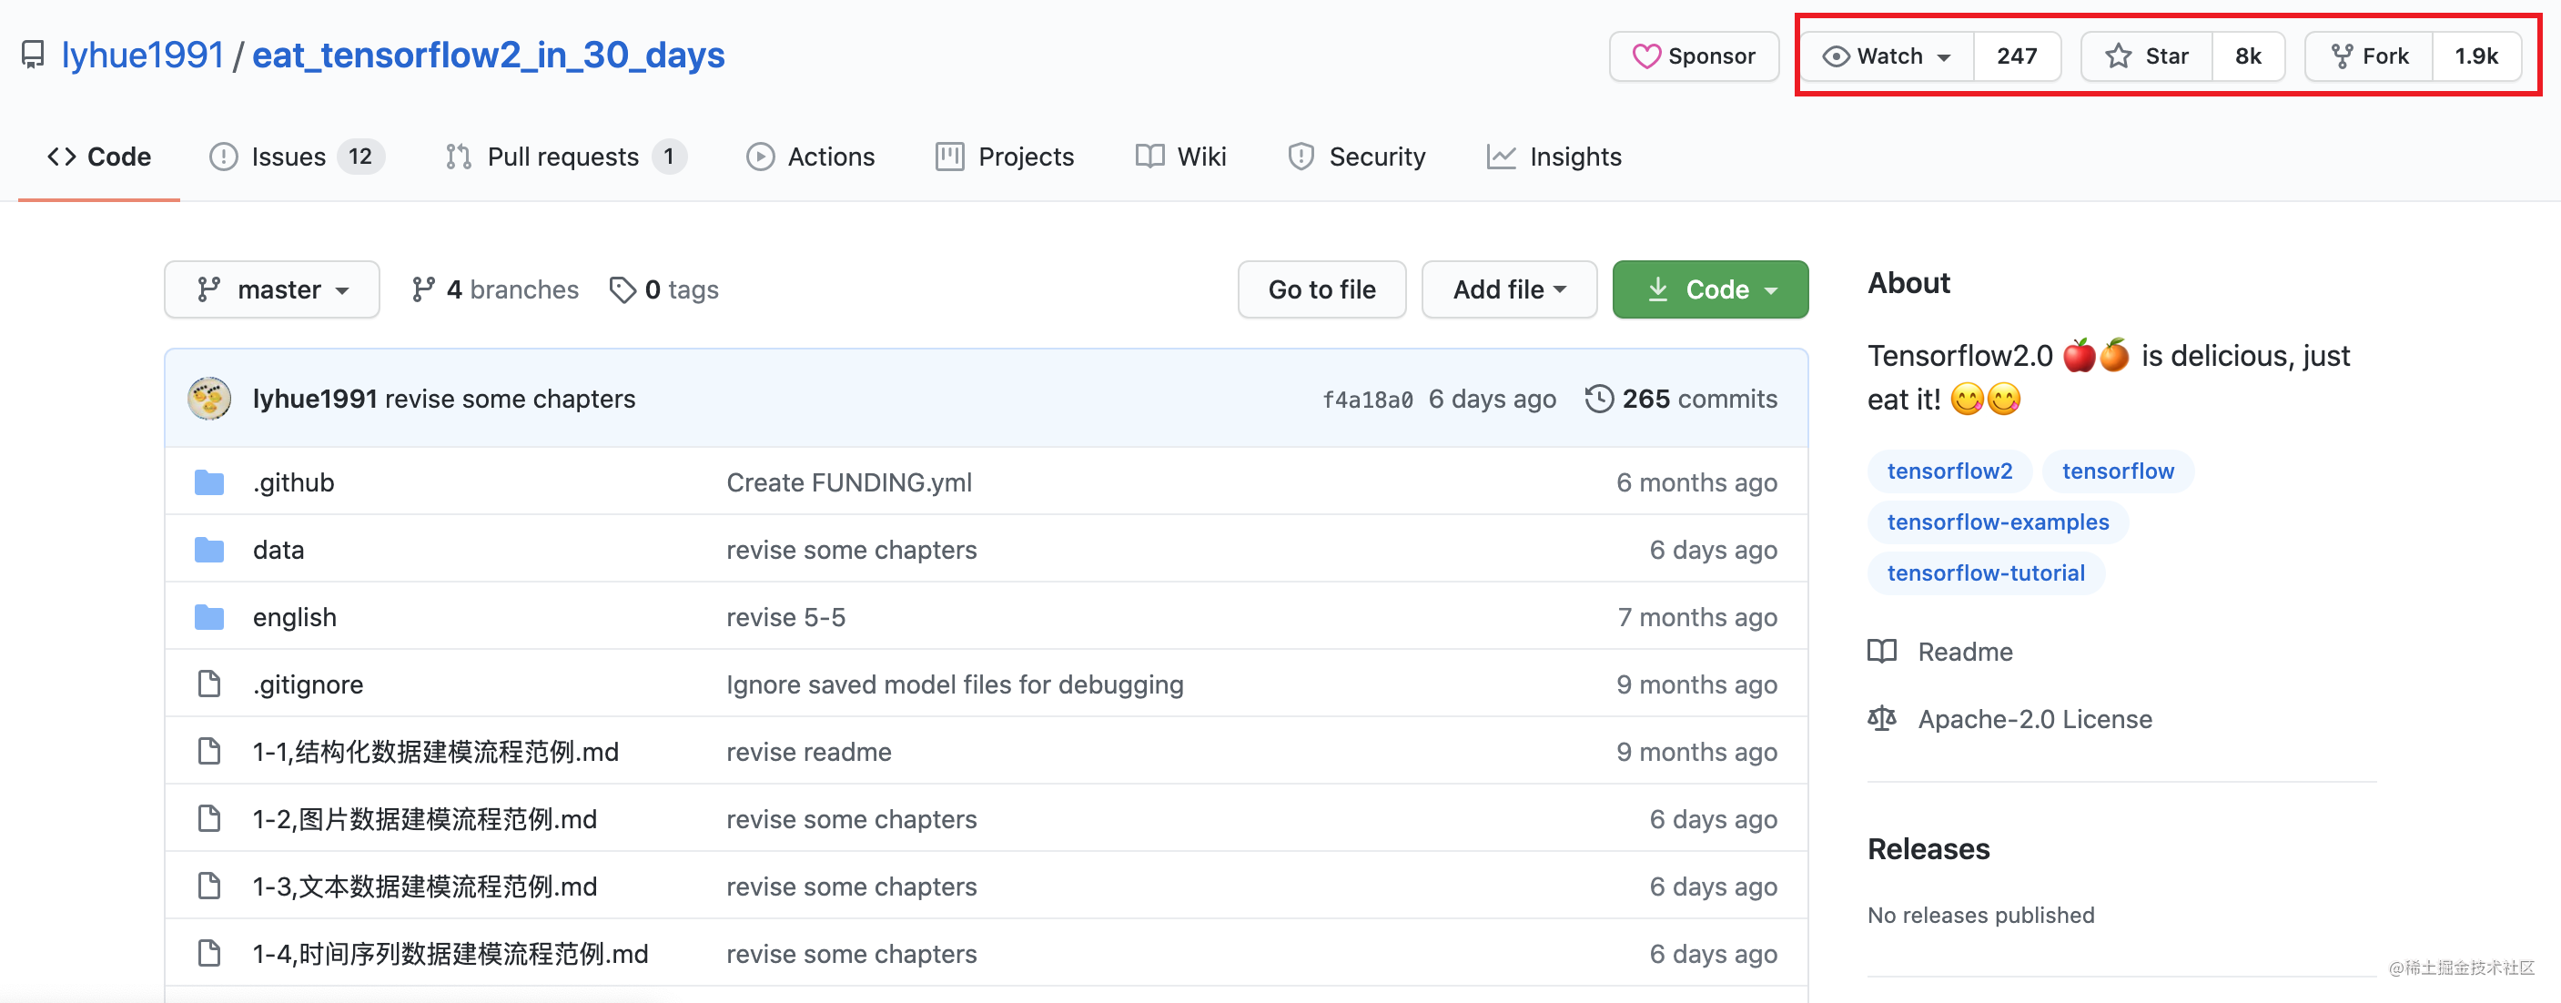The height and width of the screenshot is (1003, 2561).
Task: View the 1.9k forks count
Action: pos(2475,56)
